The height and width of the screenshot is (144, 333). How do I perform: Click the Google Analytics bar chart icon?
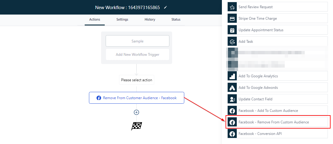point(232,76)
